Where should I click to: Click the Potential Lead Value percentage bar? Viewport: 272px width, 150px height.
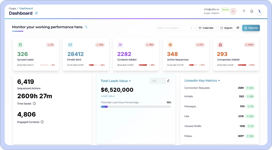[x=136, y=107]
